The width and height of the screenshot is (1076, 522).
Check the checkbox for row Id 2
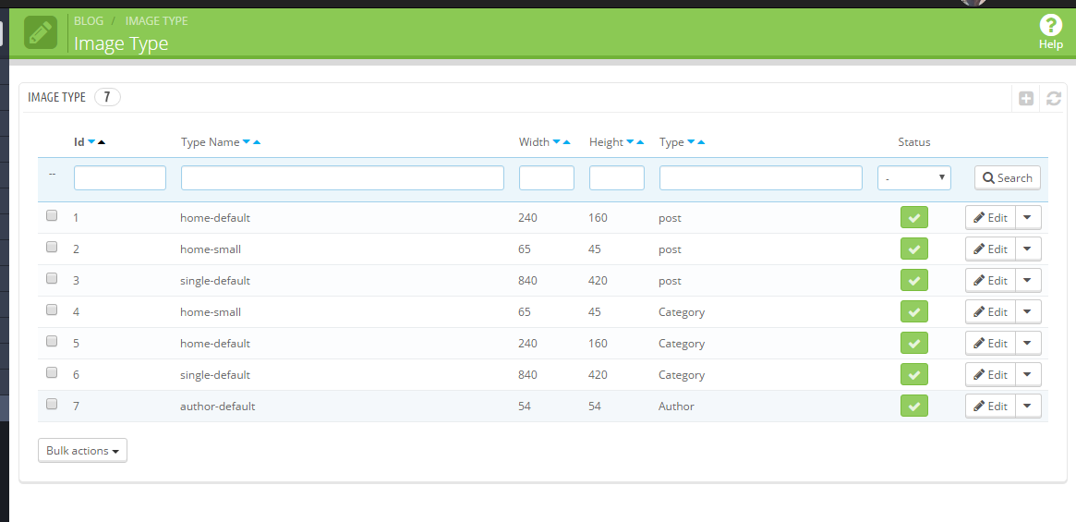(x=52, y=247)
